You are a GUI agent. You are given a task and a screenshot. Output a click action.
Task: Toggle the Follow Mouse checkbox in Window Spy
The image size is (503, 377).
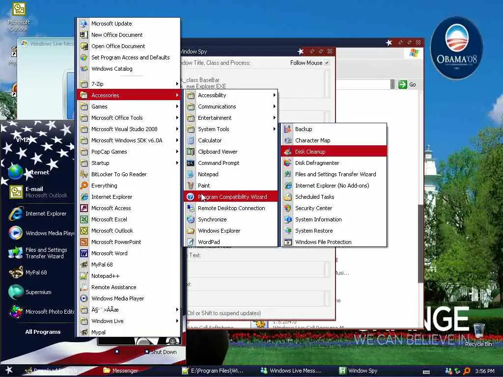327,62
